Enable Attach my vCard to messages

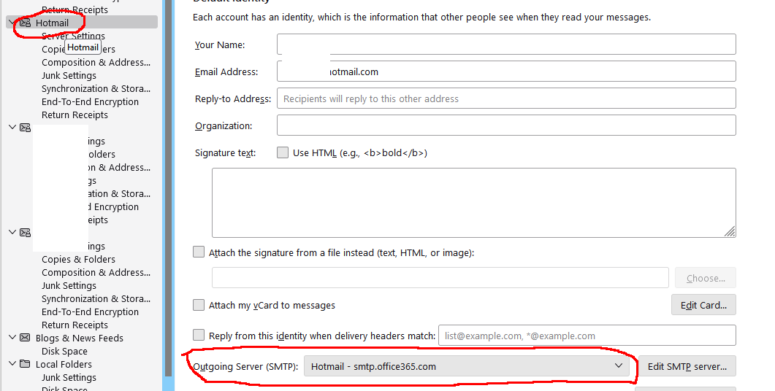199,305
